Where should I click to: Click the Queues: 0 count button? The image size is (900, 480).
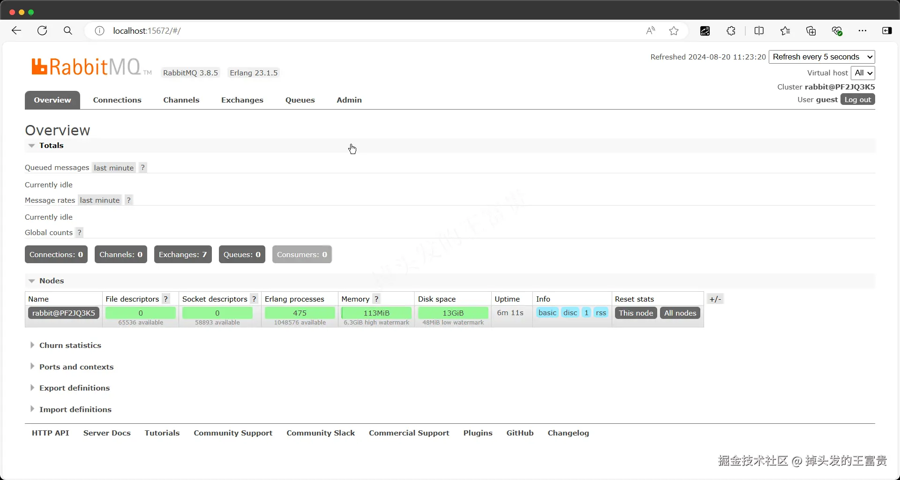[242, 254]
